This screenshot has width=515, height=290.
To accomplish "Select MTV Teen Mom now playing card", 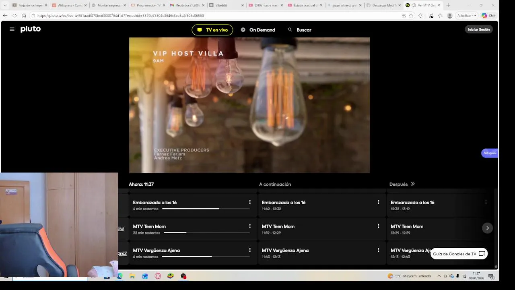I will [x=193, y=229].
